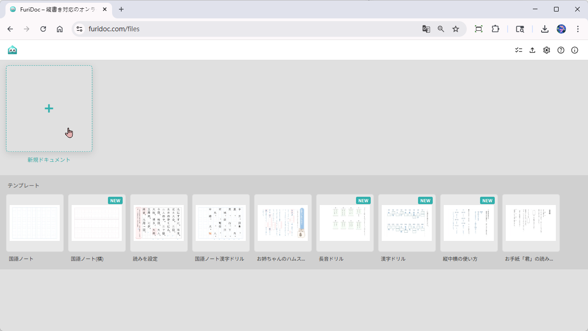588x331 pixels.
Task: Choose the 長音ドリル template
Action: tap(345, 223)
